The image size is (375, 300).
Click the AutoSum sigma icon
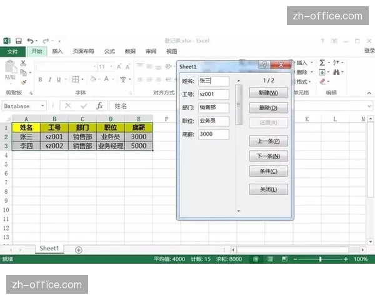322,62
